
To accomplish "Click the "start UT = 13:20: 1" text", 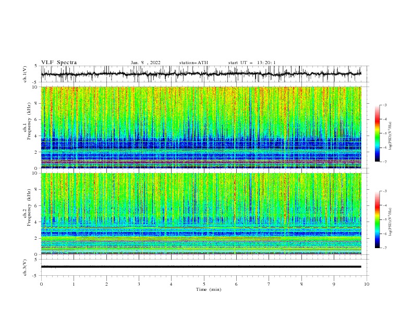I will (252, 63).
